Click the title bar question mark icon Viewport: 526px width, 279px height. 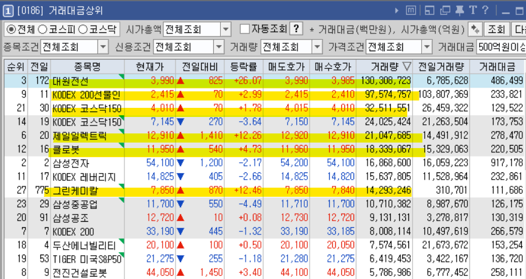click(x=485, y=10)
